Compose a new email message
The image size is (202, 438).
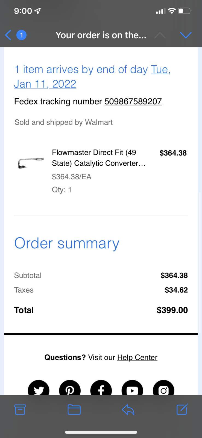pos(182,410)
